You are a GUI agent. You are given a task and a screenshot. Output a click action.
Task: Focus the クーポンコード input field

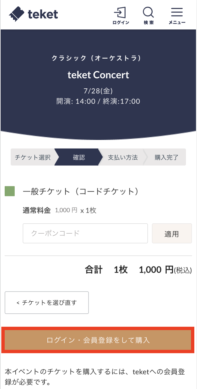point(85,233)
